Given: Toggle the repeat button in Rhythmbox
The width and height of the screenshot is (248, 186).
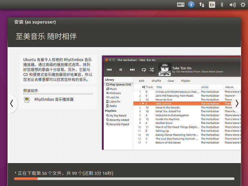Looking at the screenshot, I should click(x=144, y=70).
